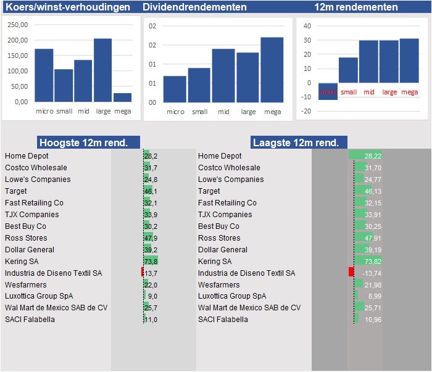Select Luxottica Group SpA in Laagste list
Viewport: 432px width, 372px height.
tap(232, 296)
